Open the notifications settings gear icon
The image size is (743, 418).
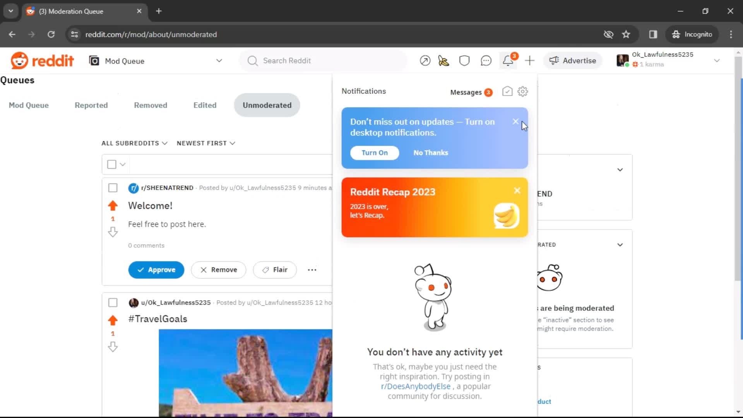tap(523, 91)
